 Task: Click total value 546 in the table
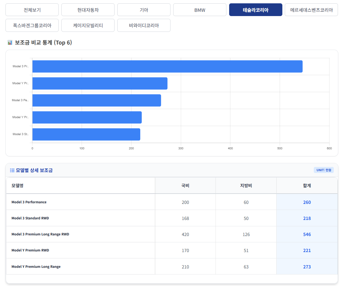click(307, 234)
